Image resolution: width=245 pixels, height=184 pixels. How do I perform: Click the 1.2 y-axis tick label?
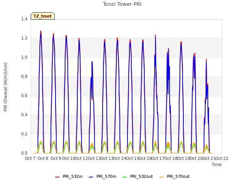point(24,38)
